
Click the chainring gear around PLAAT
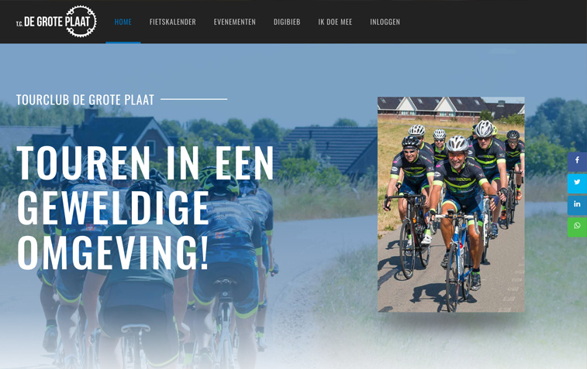click(81, 22)
